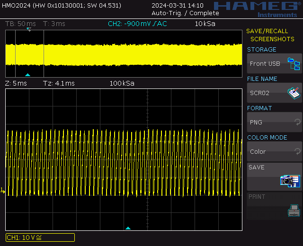Image resolution: width=303 pixels, height=246 pixels.
Task: Click the Tz: 4.1 ms zoom time readout
Action: (59, 83)
